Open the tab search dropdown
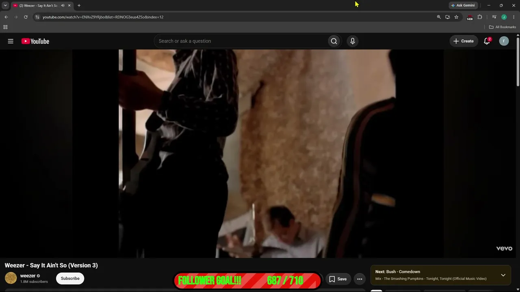Screen dimensions: 520x292 point(5,5)
